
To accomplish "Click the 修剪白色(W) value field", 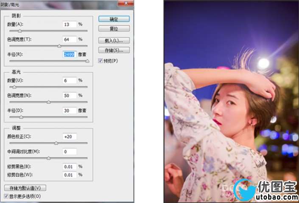I will [x=70, y=175].
